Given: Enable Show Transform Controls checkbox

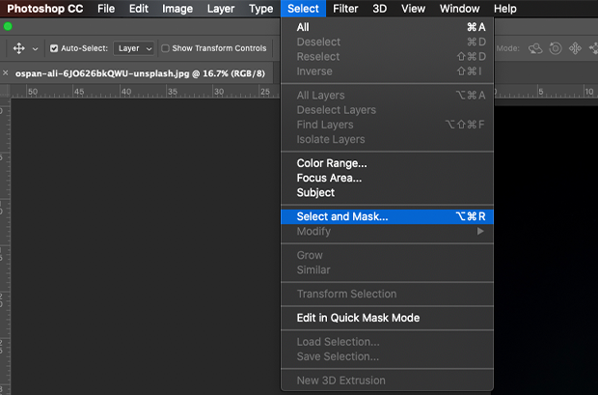Looking at the screenshot, I should 165,48.
